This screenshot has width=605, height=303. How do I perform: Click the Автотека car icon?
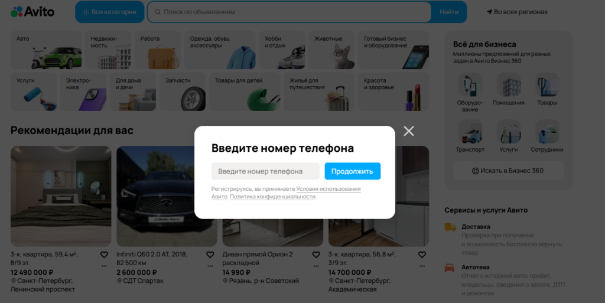(x=450, y=268)
